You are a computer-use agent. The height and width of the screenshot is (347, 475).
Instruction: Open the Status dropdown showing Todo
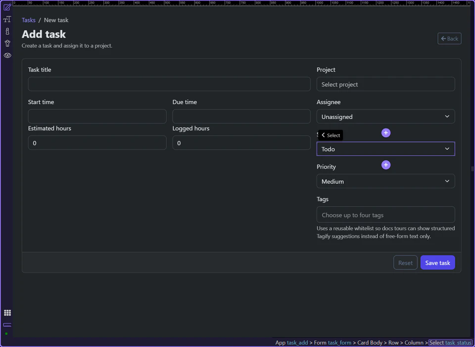(385, 148)
